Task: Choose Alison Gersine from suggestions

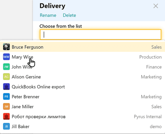Action: pos(82,77)
